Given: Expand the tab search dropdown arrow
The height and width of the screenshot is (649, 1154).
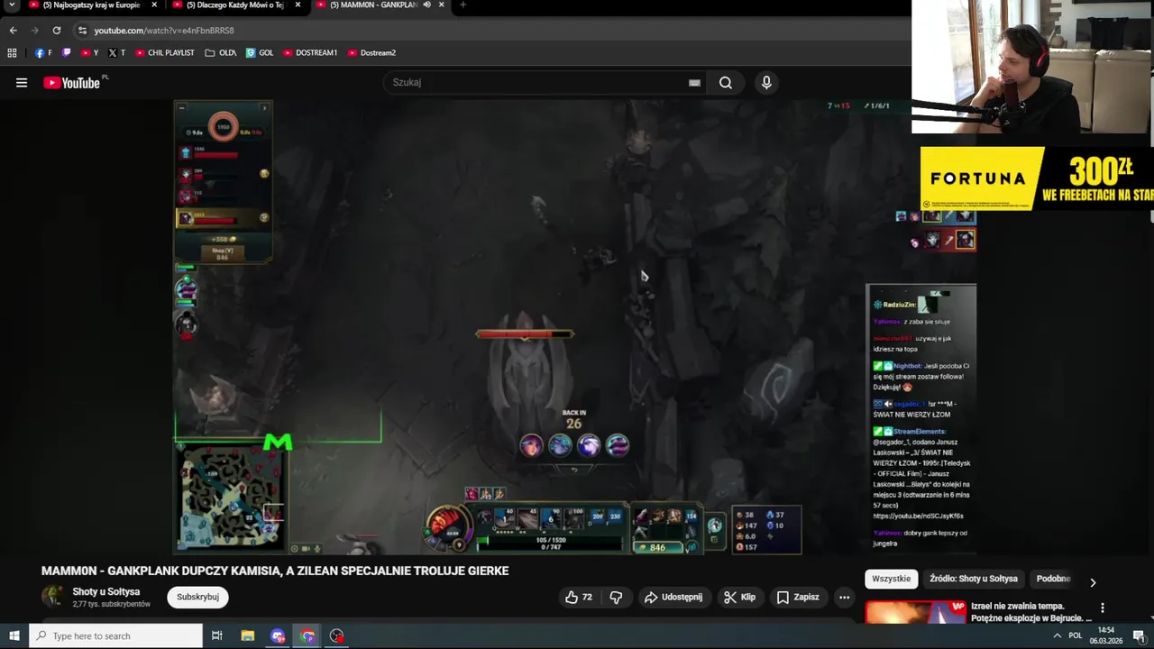Looking at the screenshot, I should pos(12,5).
